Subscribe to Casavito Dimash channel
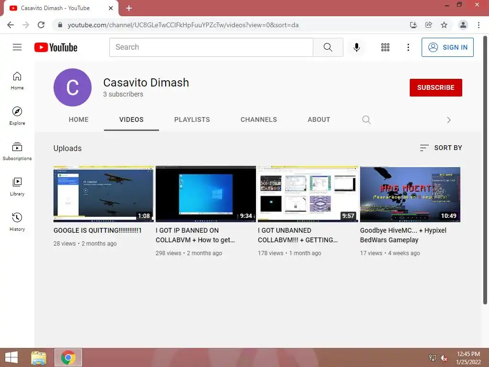This screenshot has width=489, height=367. (x=436, y=88)
